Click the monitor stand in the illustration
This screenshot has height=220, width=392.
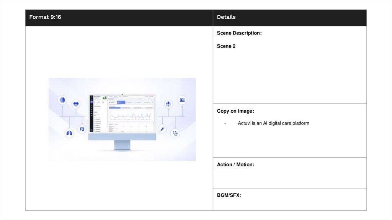click(x=122, y=145)
